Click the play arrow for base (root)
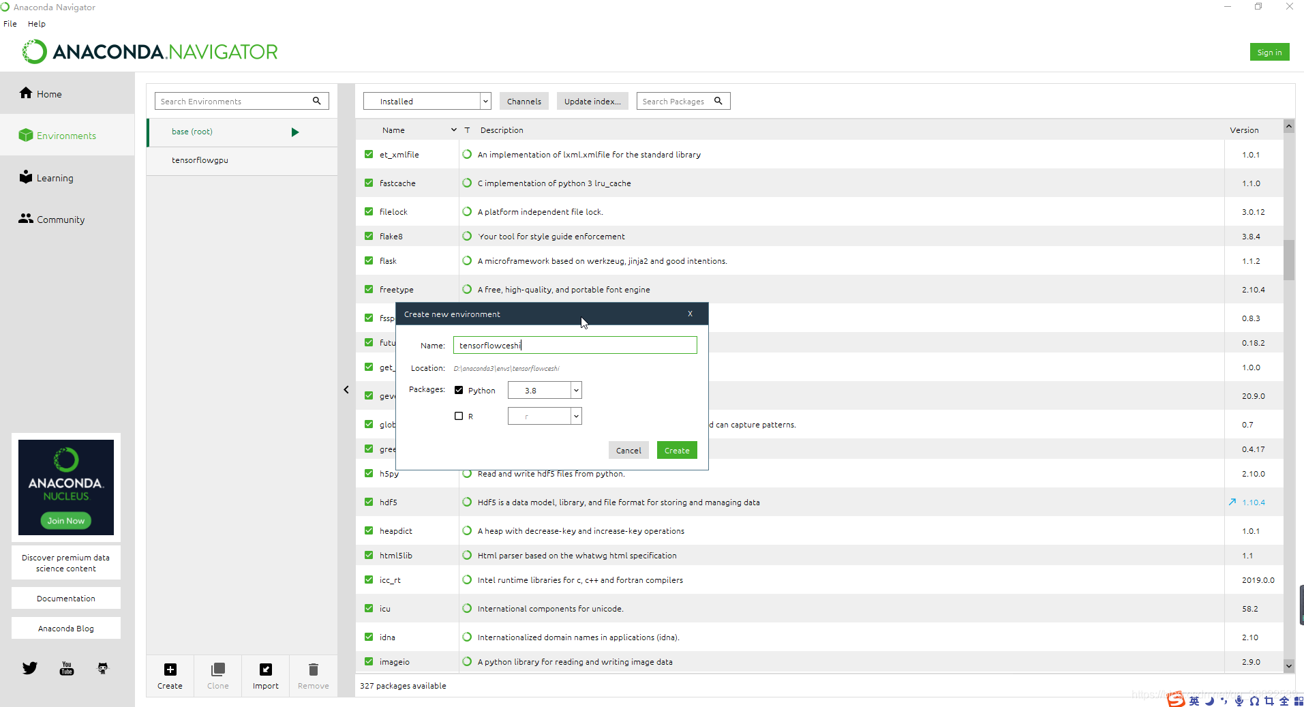 (x=295, y=132)
